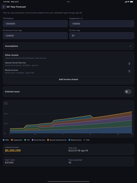Click the Other income heading
137x183 pixels.
pos(12,55)
